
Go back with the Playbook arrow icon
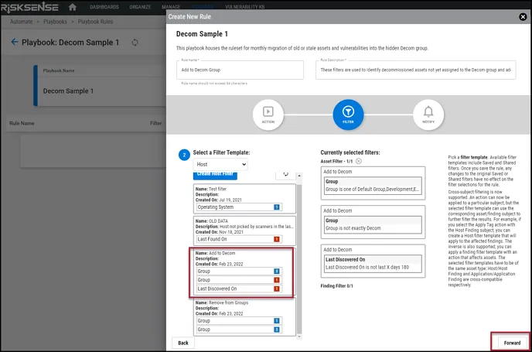[x=14, y=42]
